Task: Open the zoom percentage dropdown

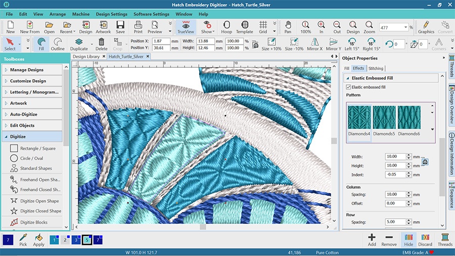Action: pos(405,27)
